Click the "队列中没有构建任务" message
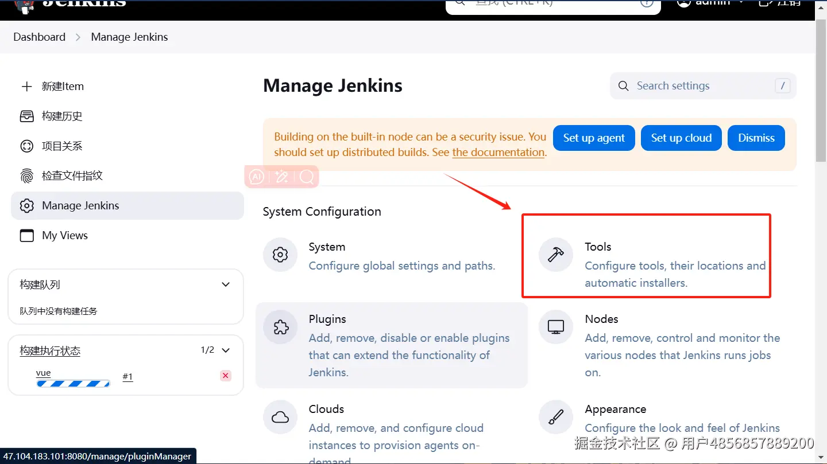This screenshot has width=827, height=464. 59,311
